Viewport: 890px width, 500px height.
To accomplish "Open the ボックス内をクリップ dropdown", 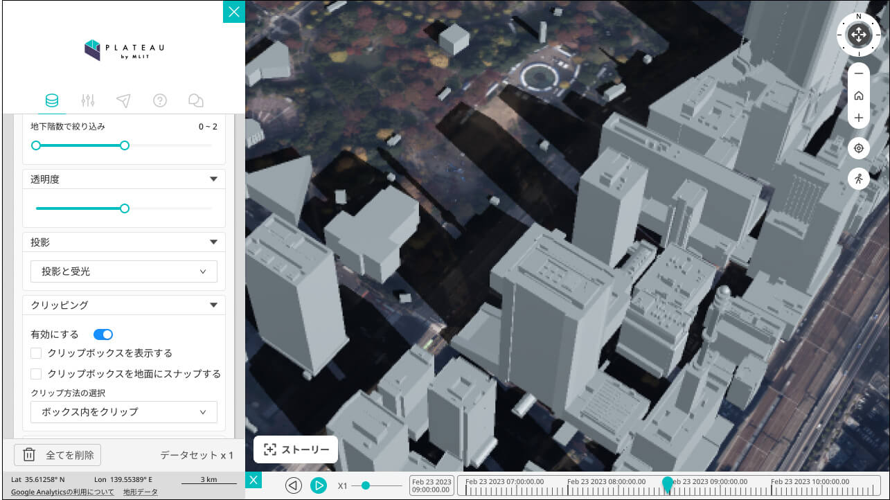I will tap(124, 411).
